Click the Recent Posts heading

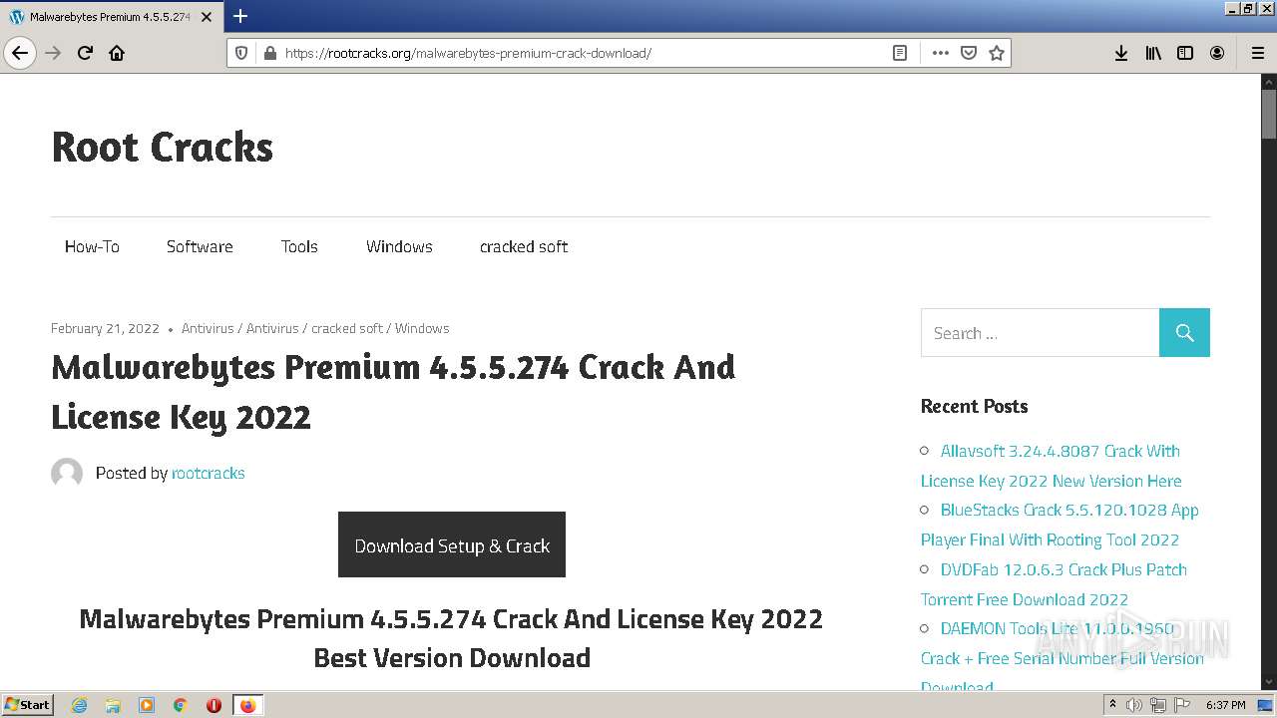[974, 406]
